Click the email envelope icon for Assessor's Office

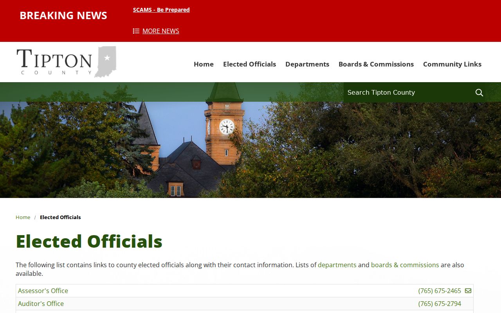pyautogui.click(x=468, y=291)
